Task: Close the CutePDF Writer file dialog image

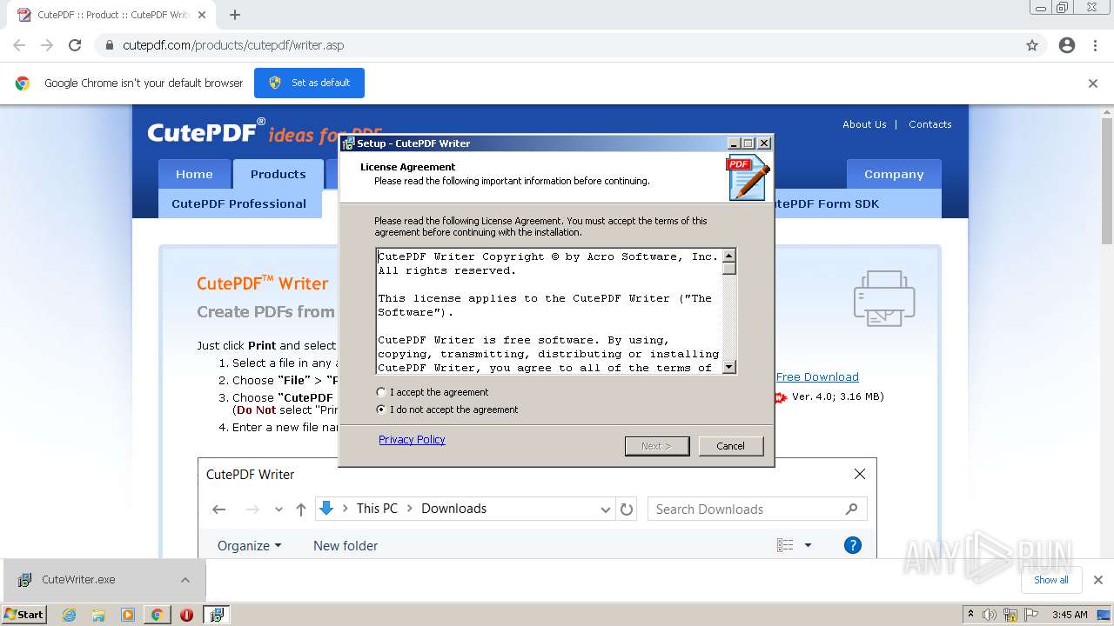Action: point(860,474)
